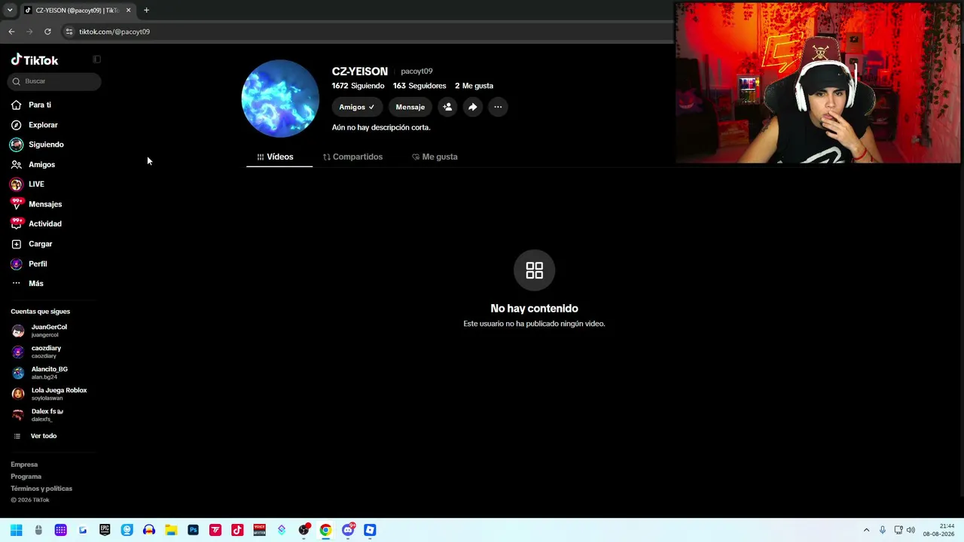Launch Epic Games from the taskbar
Viewport: 964px width, 542px height.
(x=105, y=530)
